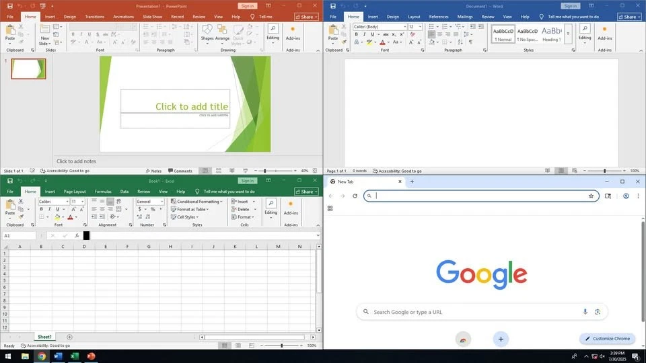Open Mailings tab in Word
Screen dimensions: 646x363
pyautogui.click(x=465, y=17)
